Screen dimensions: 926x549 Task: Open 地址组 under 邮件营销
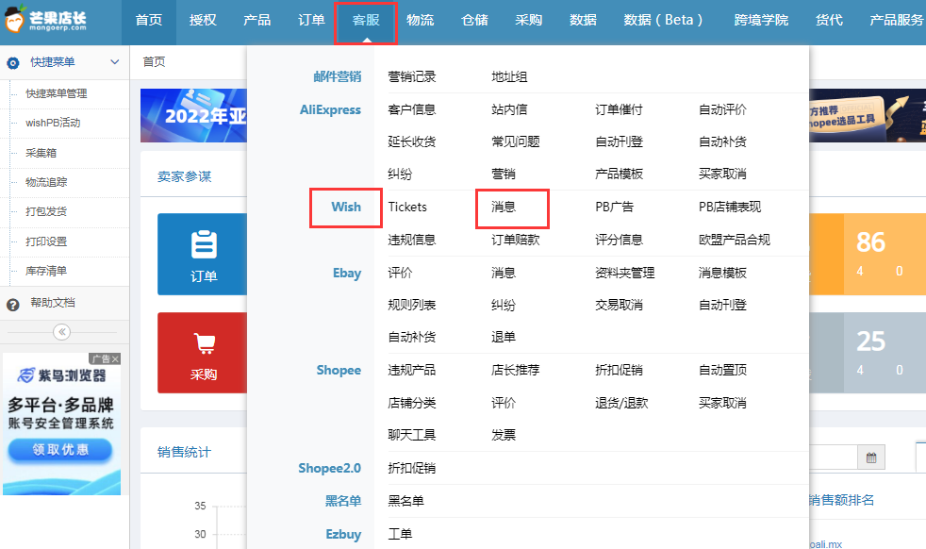point(509,76)
